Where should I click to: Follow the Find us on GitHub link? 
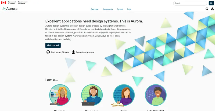58,52
